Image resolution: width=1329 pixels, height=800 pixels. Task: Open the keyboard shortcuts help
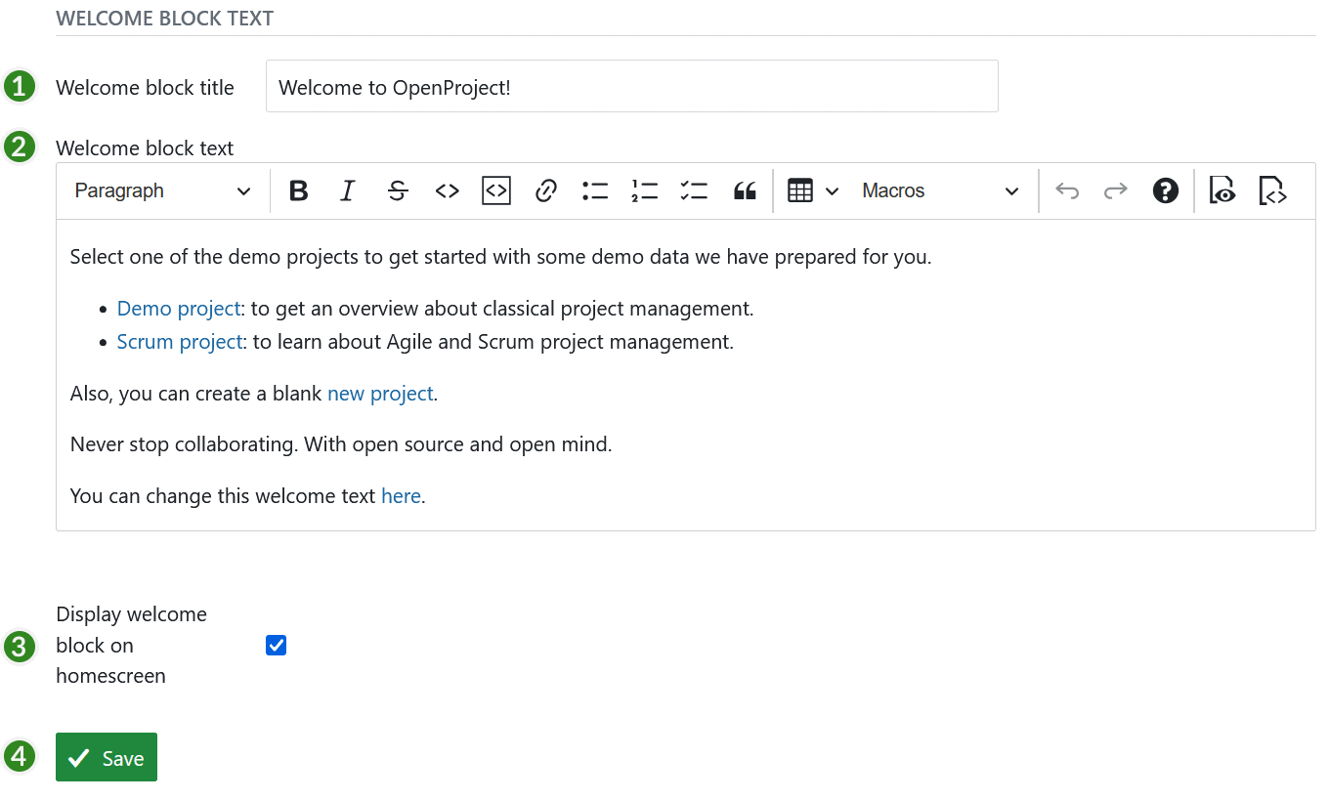point(1166,190)
